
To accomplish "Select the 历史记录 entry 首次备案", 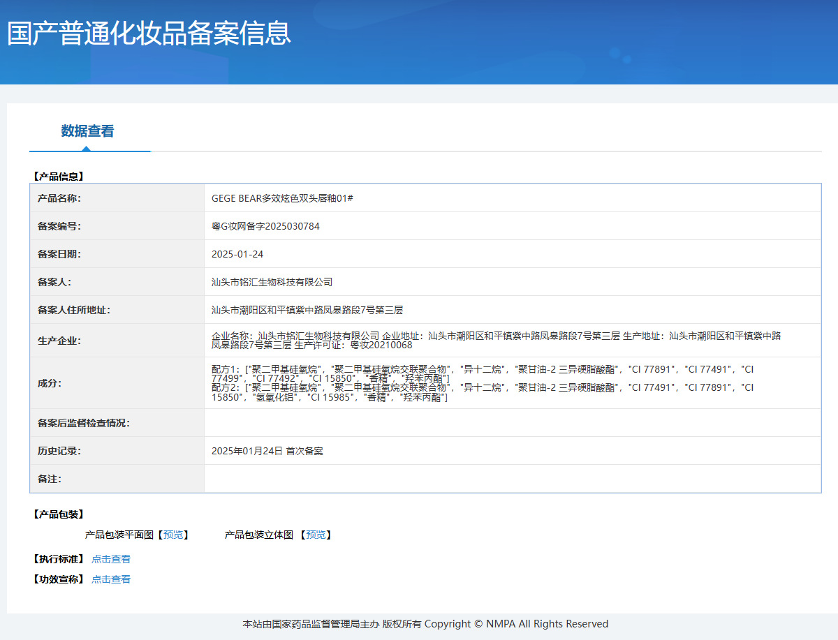I will [x=269, y=451].
